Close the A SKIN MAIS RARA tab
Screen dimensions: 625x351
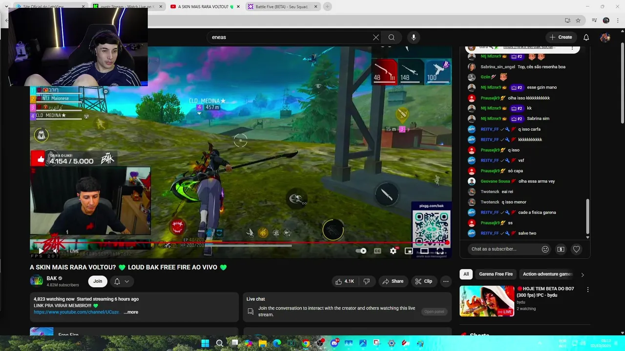[238, 7]
